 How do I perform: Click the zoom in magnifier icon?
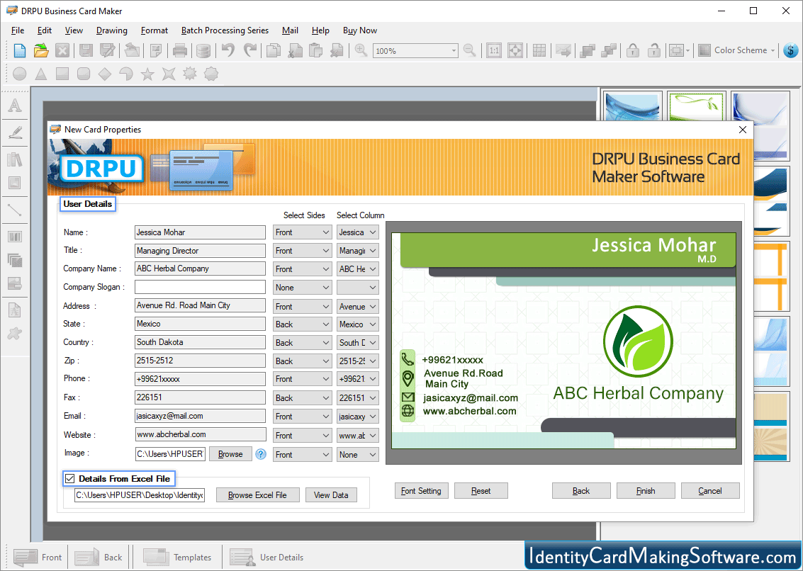point(361,50)
